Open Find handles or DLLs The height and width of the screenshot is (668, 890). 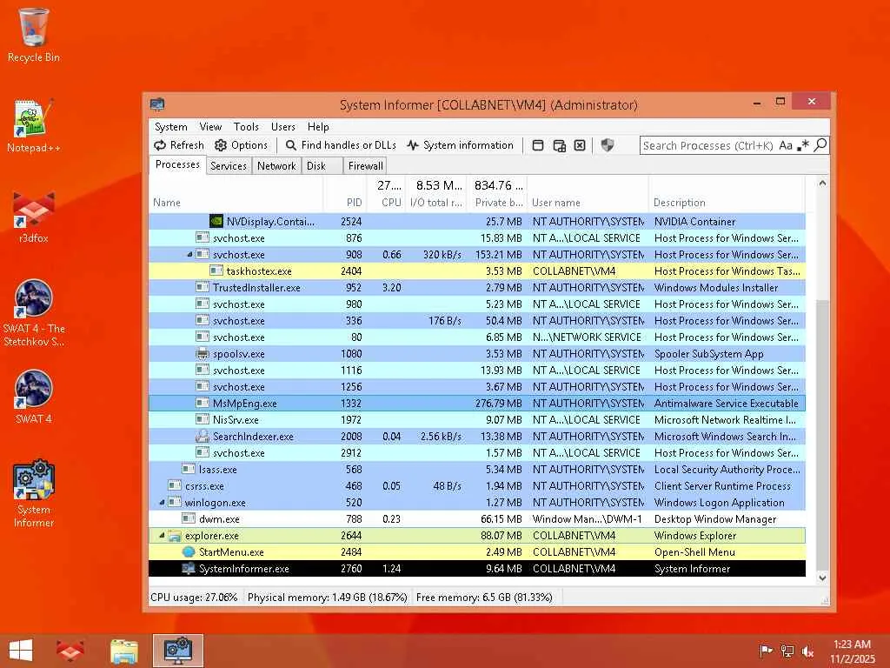coord(341,145)
